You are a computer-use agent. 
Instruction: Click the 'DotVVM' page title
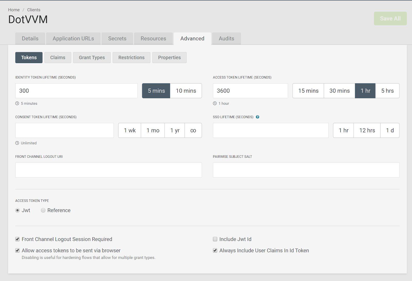coord(28,20)
